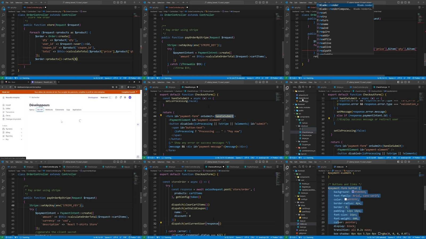
Task: Open Search view in the index.css window
Action: pos(287,174)
